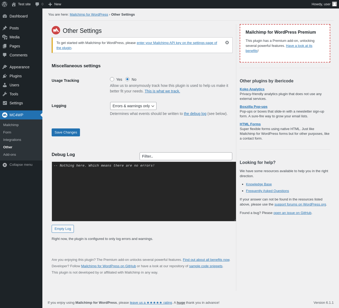Dismiss the API key notice
Screen dimensions: 339x308
[x=227, y=43]
